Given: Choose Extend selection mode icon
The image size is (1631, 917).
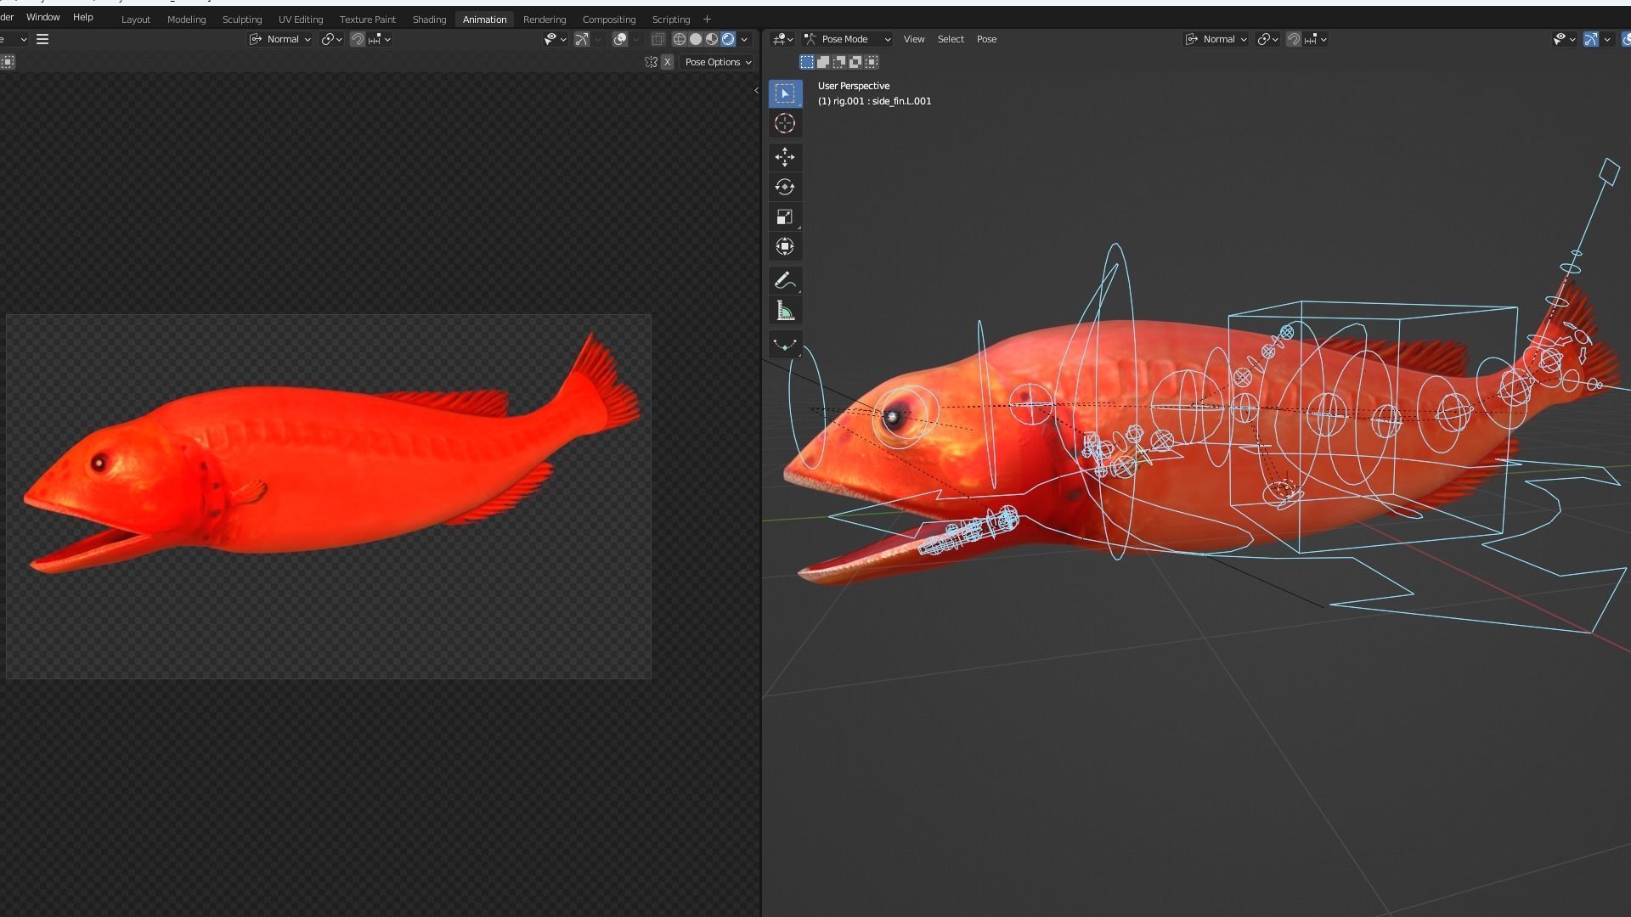Looking at the screenshot, I should pos(823,62).
